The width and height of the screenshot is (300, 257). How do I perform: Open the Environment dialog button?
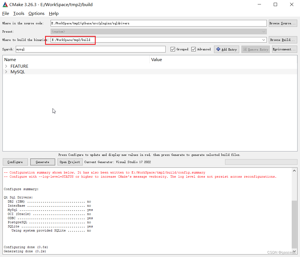285,49
